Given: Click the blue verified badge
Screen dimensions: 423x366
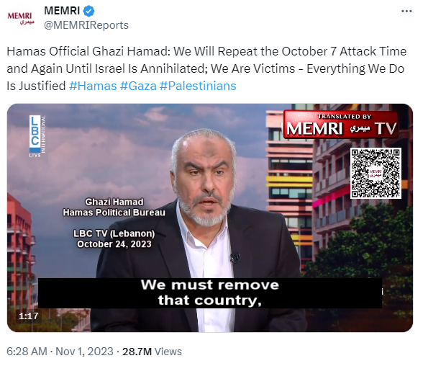Looking at the screenshot, I should [x=88, y=12].
